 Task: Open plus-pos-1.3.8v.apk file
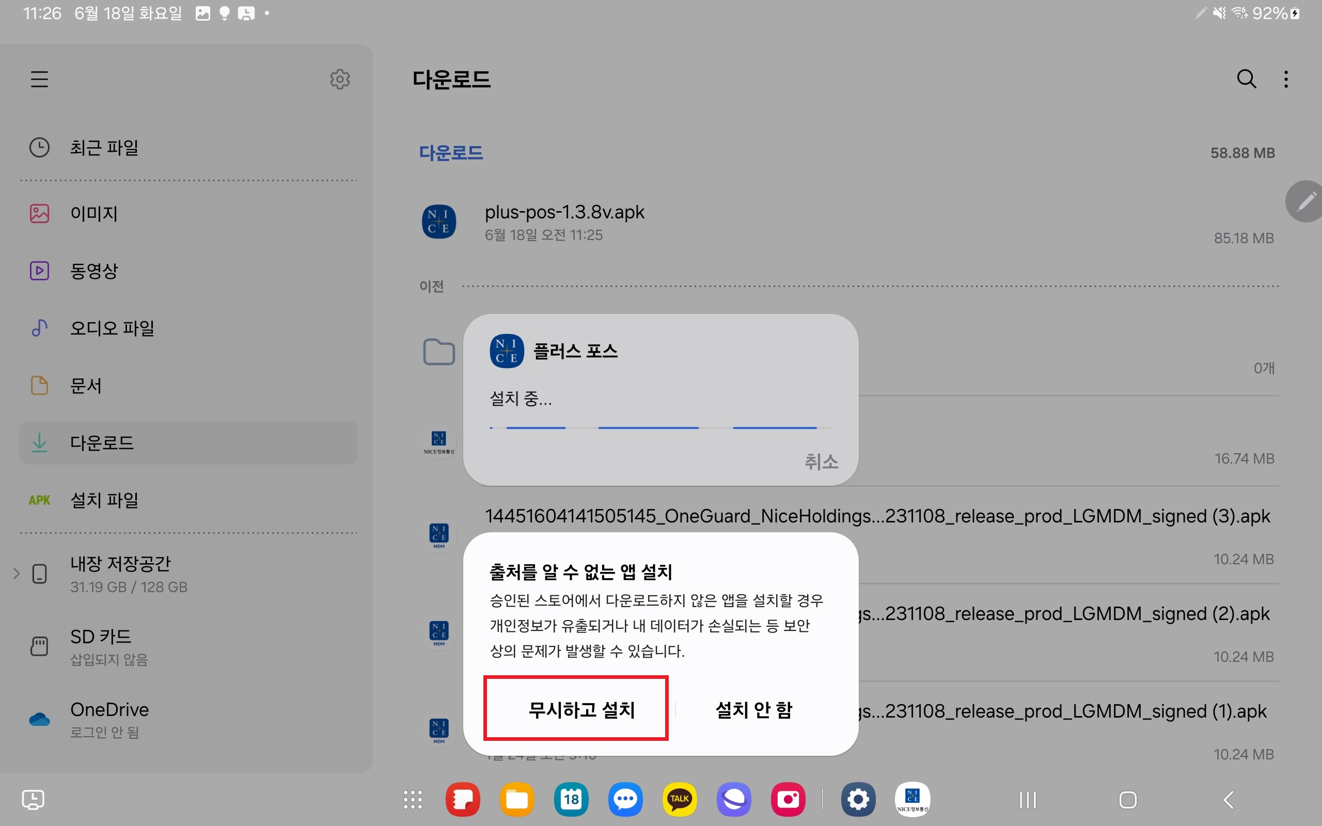(564, 223)
